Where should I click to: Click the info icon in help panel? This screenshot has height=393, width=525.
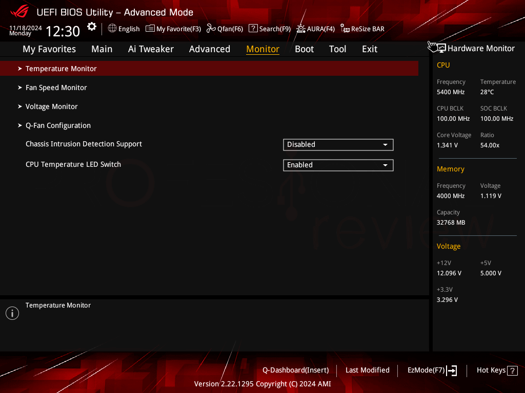click(x=12, y=313)
